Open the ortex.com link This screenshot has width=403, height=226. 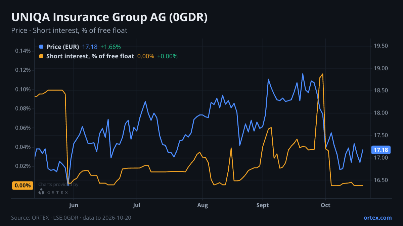pos(377,218)
